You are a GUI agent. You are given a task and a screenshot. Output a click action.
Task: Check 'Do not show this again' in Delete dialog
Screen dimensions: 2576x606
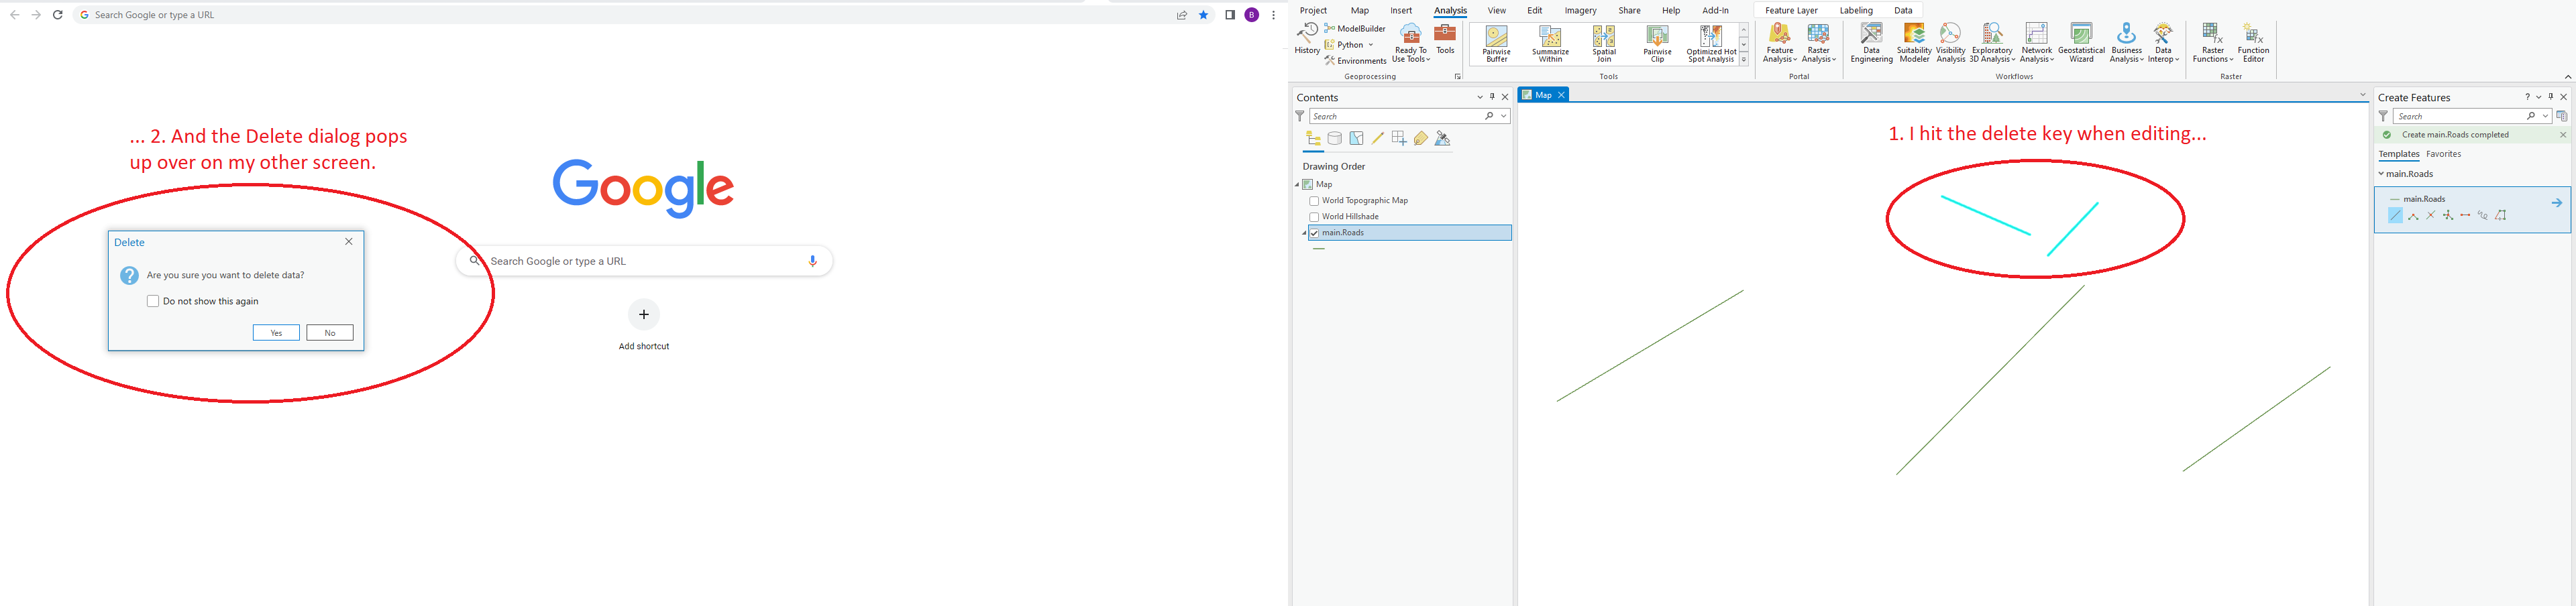point(152,300)
